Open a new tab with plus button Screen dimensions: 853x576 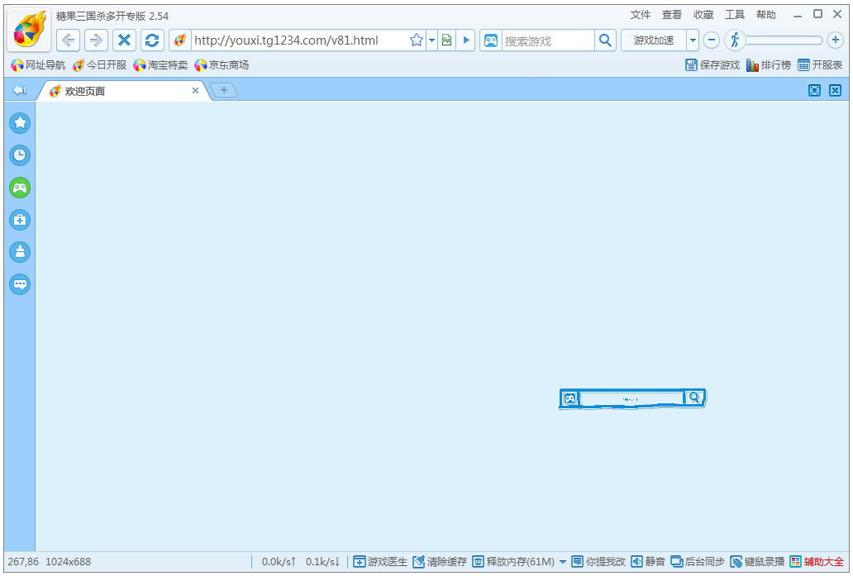(x=224, y=90)
